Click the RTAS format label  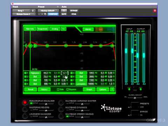[74, 14]
